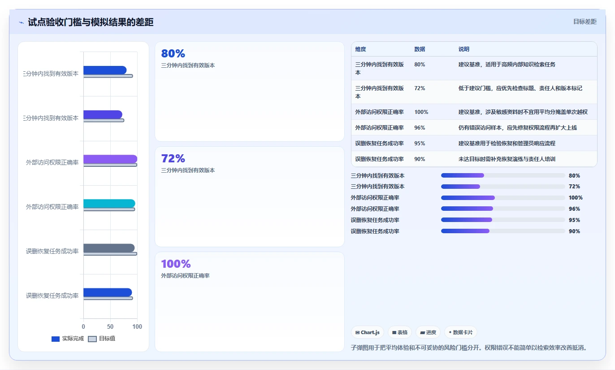This screenshot has width=615, height=370.
Task: Toggle the 目标值 legend swatch
Action: [92, 339]
